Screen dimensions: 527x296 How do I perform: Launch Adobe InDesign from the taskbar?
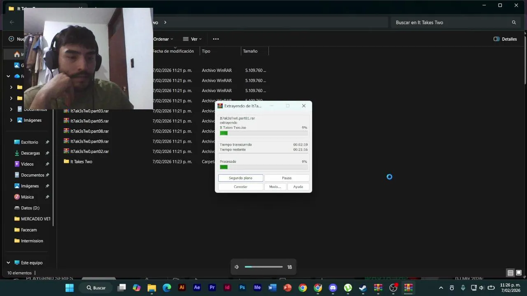point(227,288)
